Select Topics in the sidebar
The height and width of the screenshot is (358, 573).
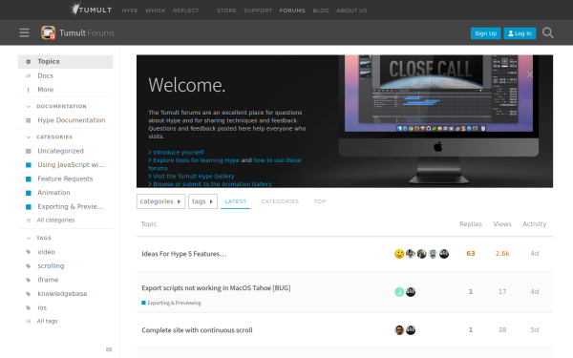tap(65, 62)
